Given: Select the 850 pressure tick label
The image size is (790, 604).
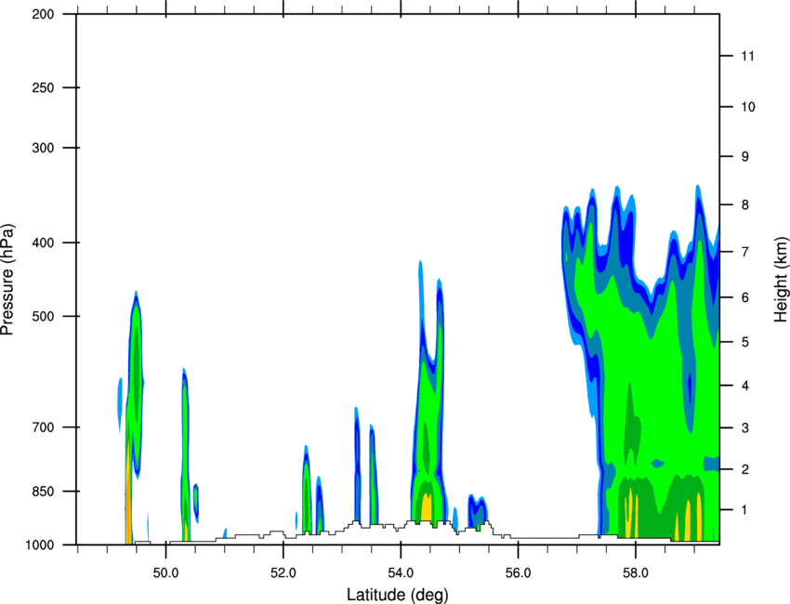Looking at the screenshot, I should (x=43, y=492).
